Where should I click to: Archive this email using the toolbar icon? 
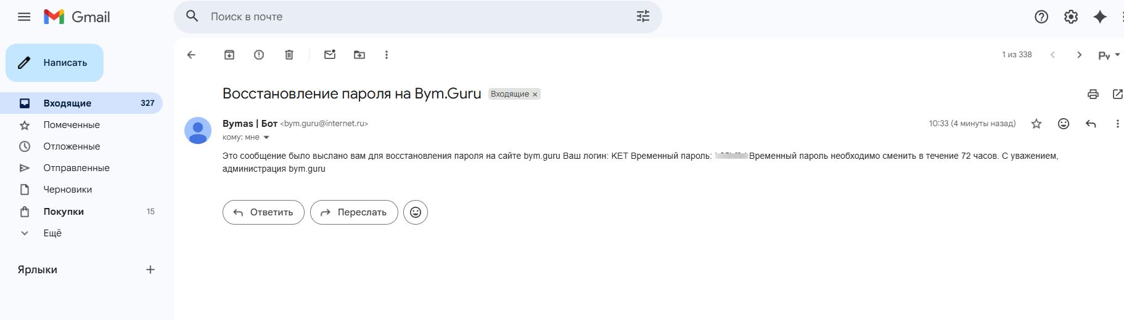click(x=229, y=55)
